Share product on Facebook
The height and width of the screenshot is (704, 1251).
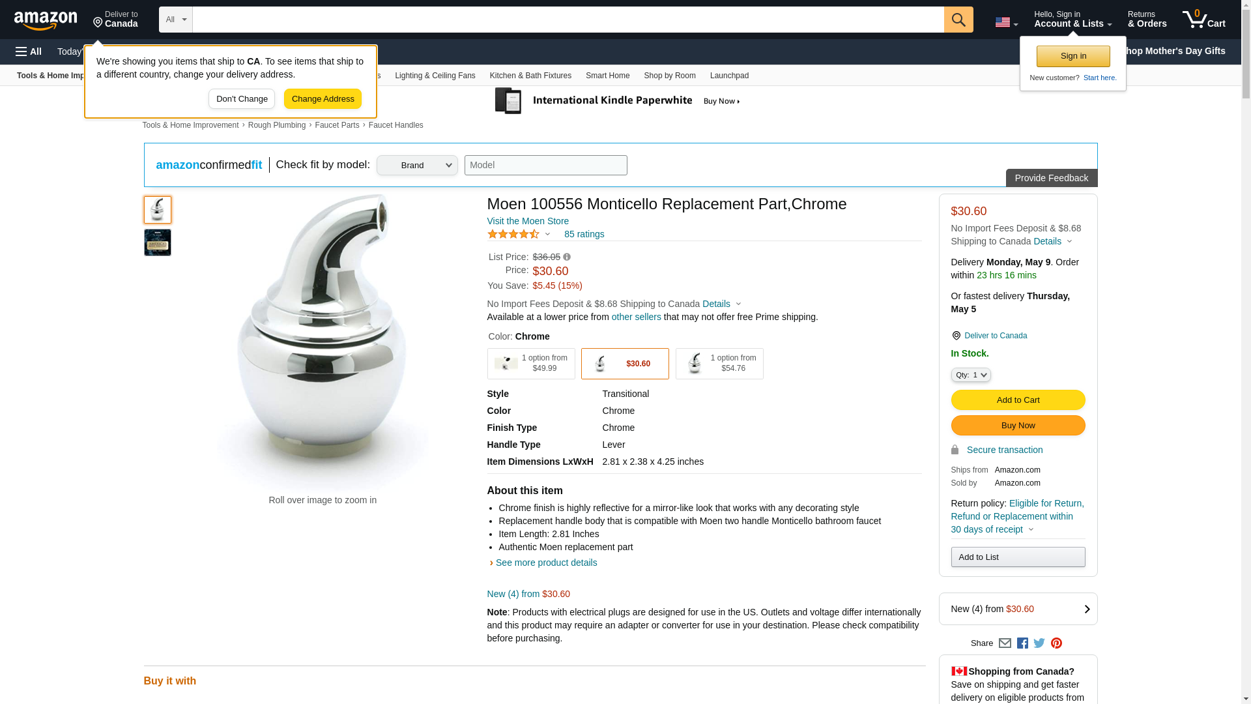1022,643
